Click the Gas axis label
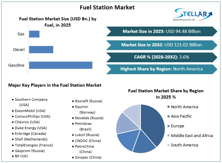Image resolution: width=222 pixels, height=163 pixels. click(21, 34)
